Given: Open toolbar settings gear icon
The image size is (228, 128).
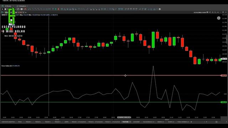Looking at the screenshot, I should point(160,9).
